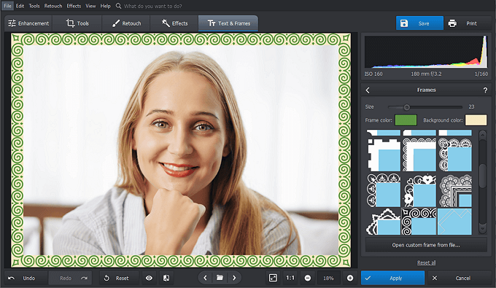This screenshot has width=496, height=288.
Task: Go to the next photo arrow
Action: 234,278
